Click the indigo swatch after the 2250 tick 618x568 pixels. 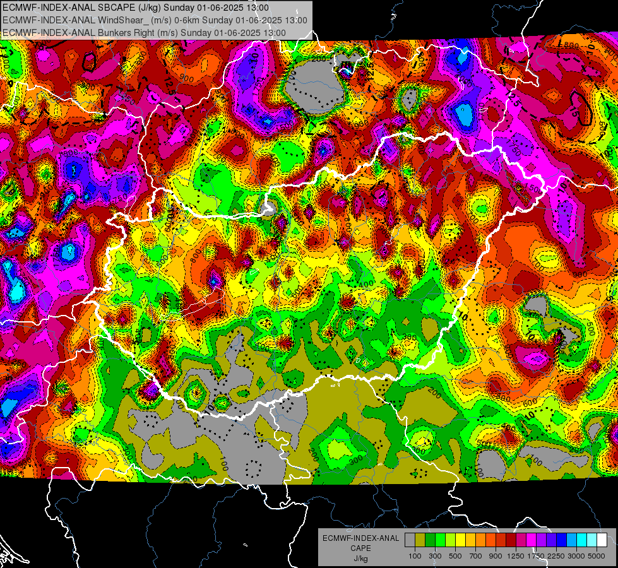551,540
